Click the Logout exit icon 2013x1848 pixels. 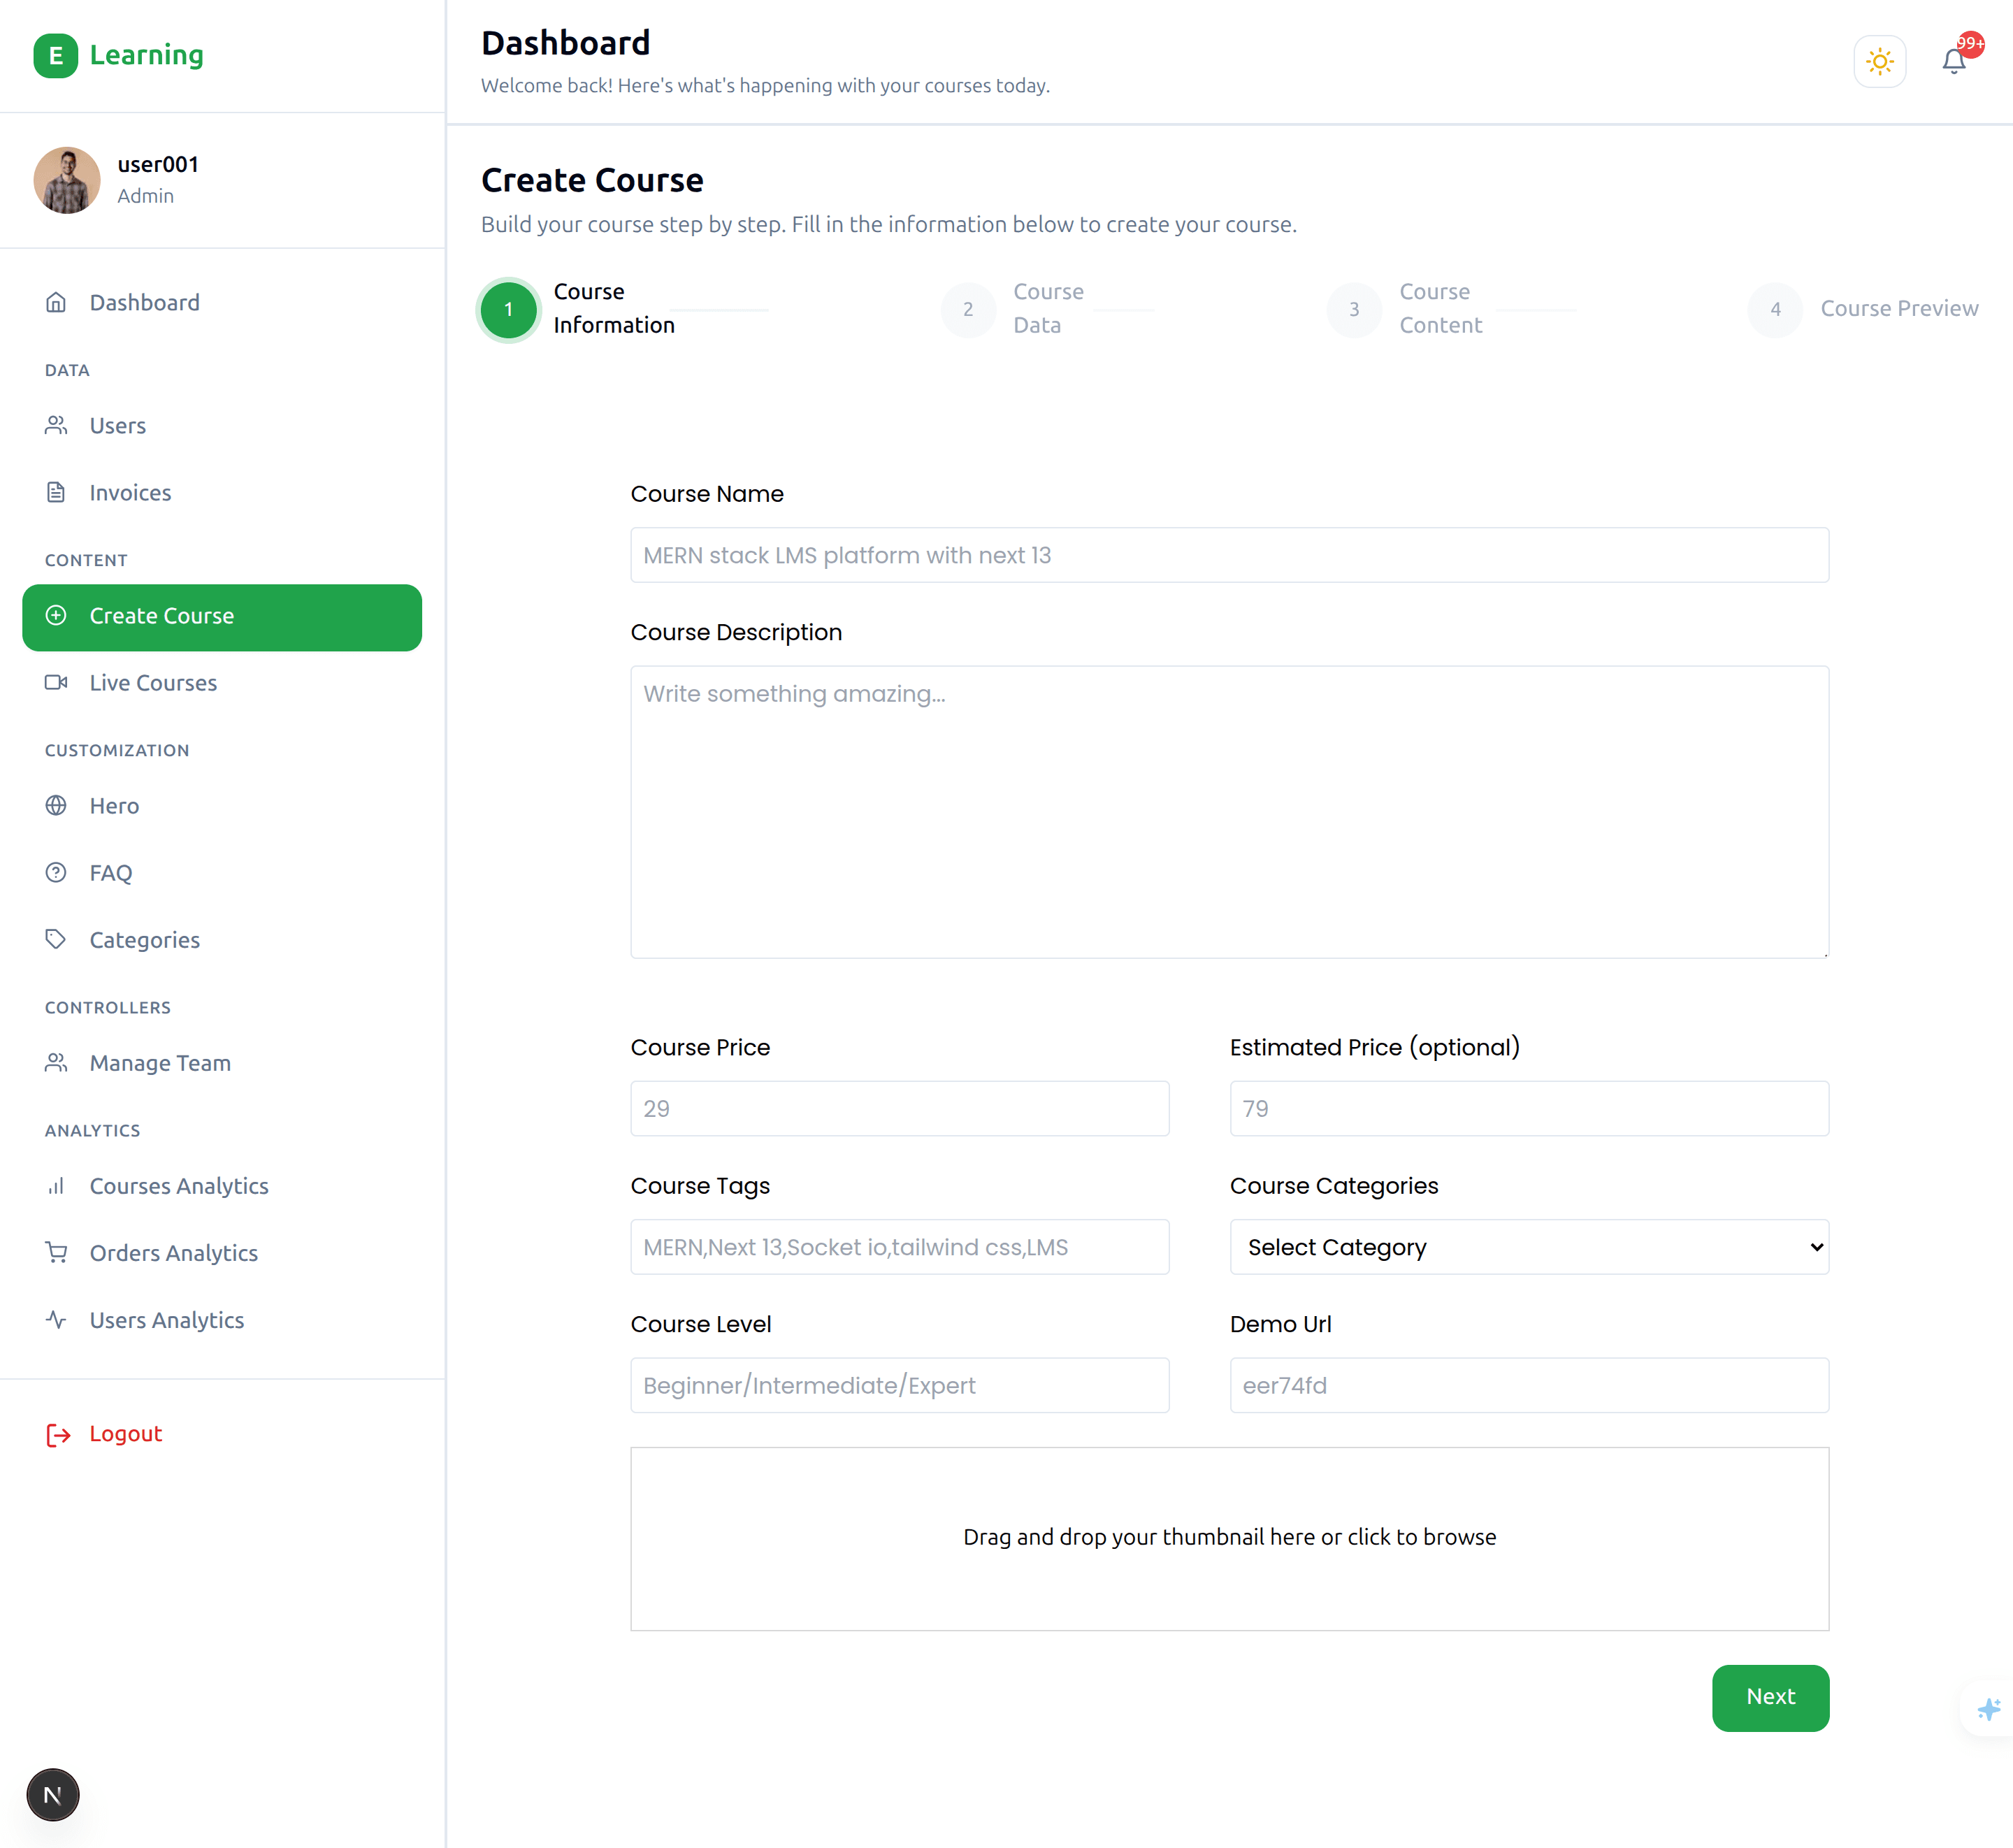(x=58, y=1435)
